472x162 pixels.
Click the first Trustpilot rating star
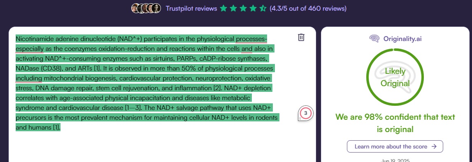[223, 8]
